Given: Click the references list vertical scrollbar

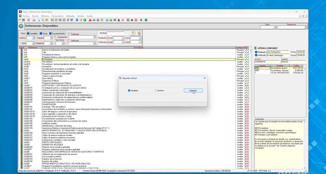Looking at the screenshot, I should point(251,108).
